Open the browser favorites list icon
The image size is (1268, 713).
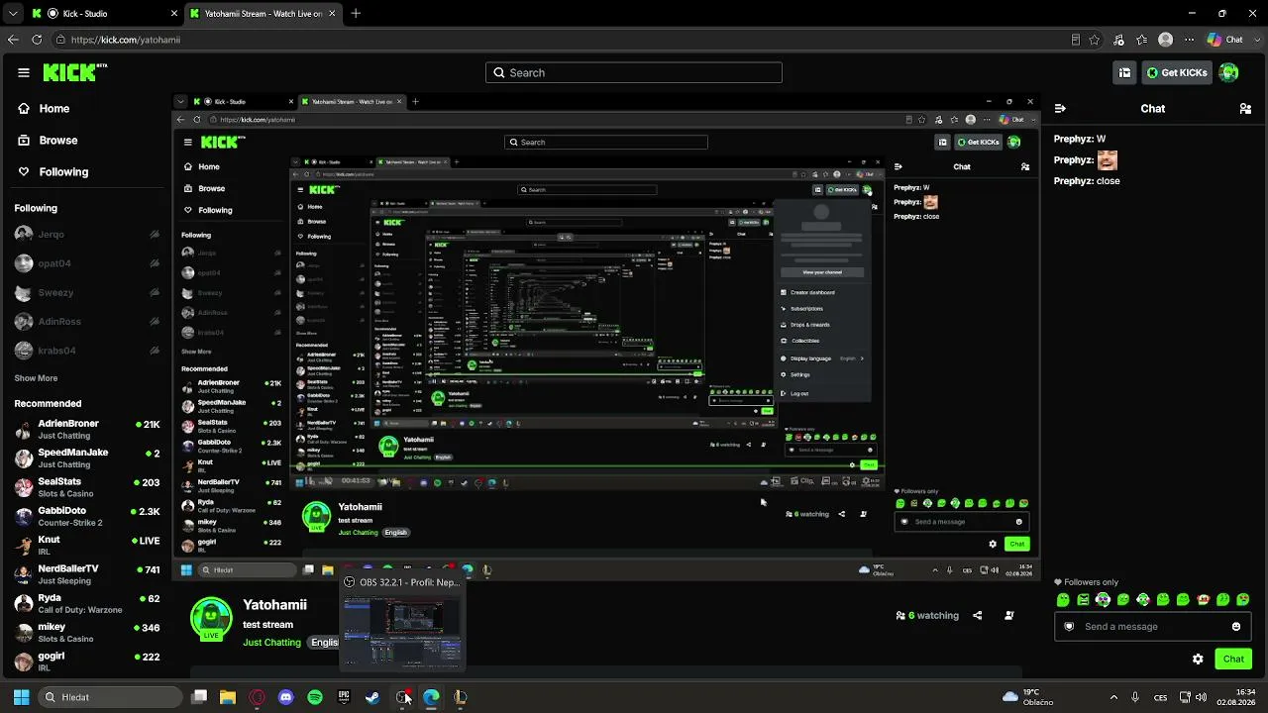tap(1142, 40)
